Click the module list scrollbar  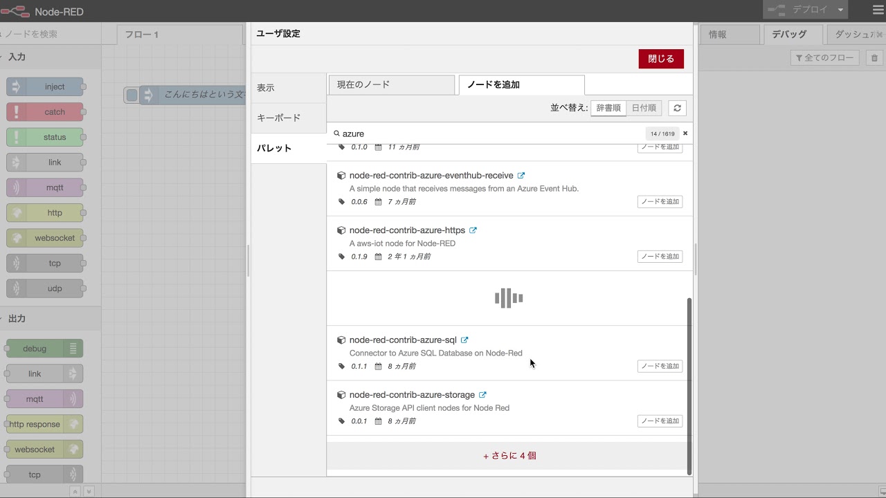pos(689,386)
